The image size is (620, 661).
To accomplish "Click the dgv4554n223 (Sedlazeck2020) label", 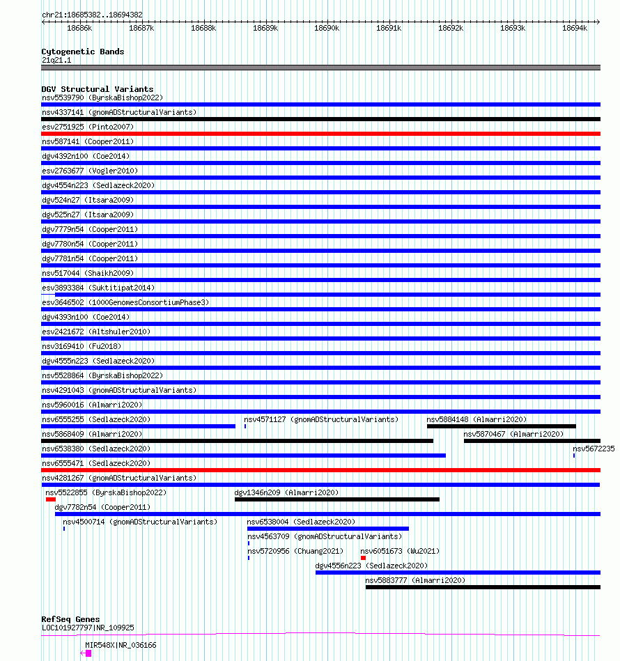I will click(98, 185).
